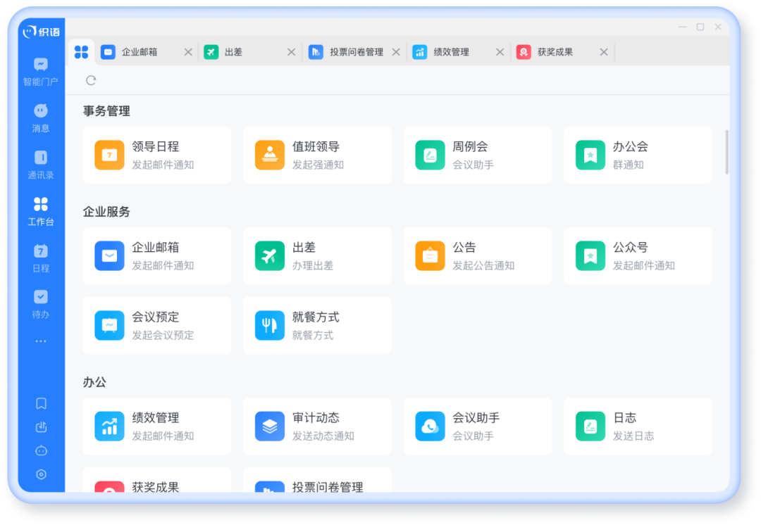Close the 获奖成果 tab

tap(604, 52)
